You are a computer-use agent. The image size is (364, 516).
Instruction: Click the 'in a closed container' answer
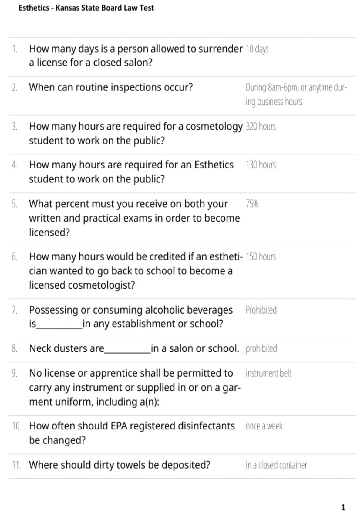click(x=276, y=465)
